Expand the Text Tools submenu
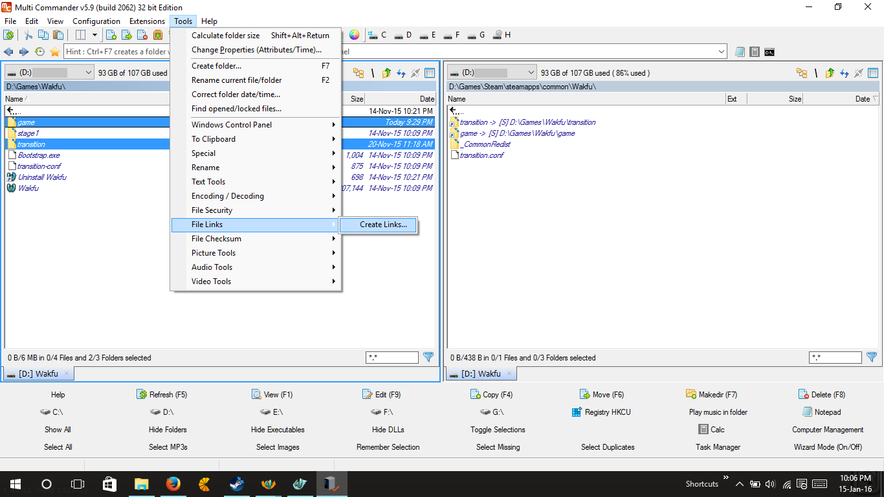884x497 pixels. 256,182
